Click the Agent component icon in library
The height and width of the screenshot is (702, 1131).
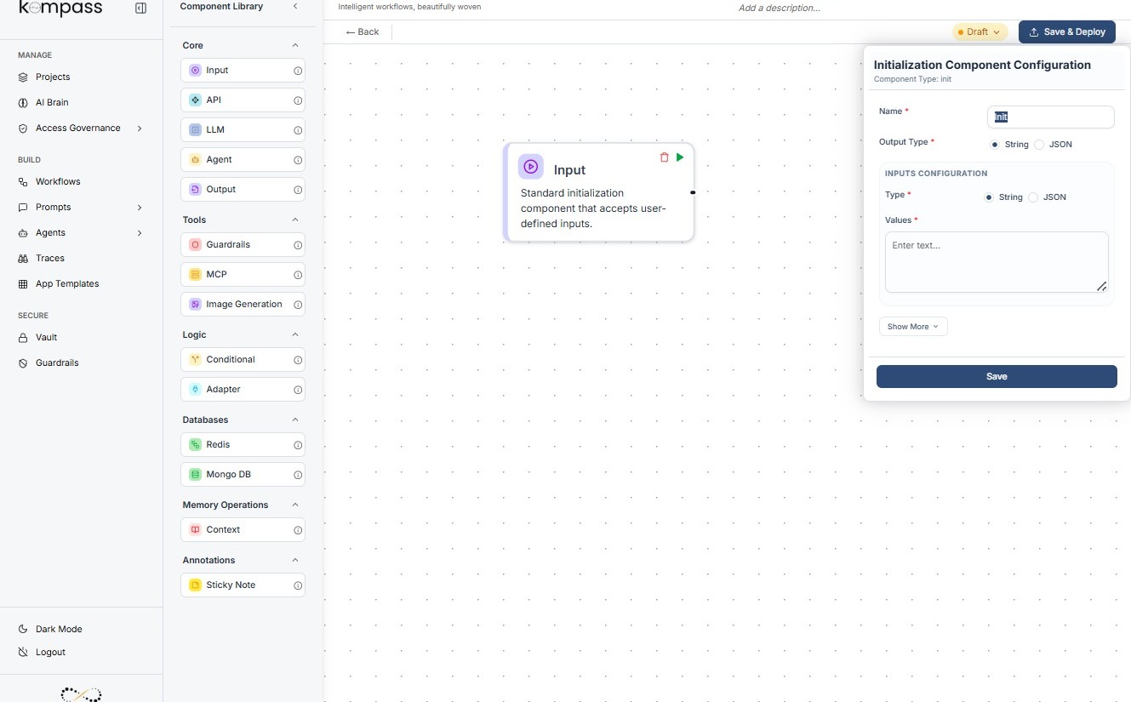[x=195, y=159]
